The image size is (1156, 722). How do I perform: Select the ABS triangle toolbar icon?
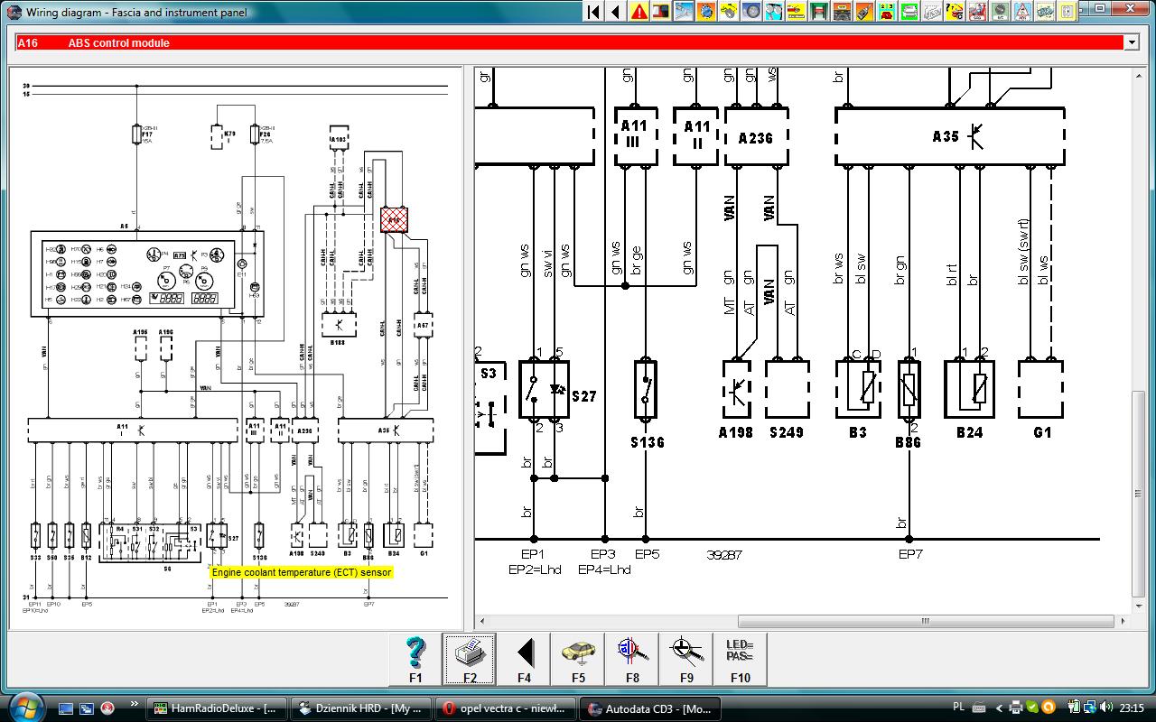click(x=1022, y=12)
